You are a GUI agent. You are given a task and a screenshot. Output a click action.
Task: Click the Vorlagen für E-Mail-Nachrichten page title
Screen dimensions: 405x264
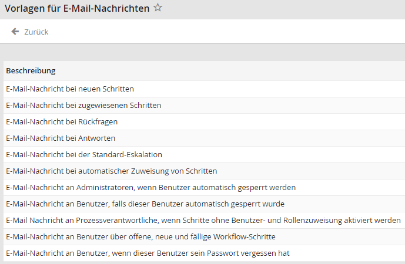[x=76, y=9]
